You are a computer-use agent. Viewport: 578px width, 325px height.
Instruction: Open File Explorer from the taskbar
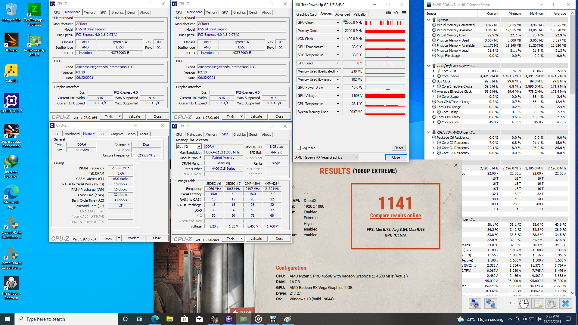click(169, 319)
